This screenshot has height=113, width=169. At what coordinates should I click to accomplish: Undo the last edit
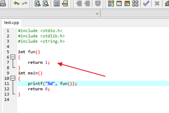click(17, 3)
